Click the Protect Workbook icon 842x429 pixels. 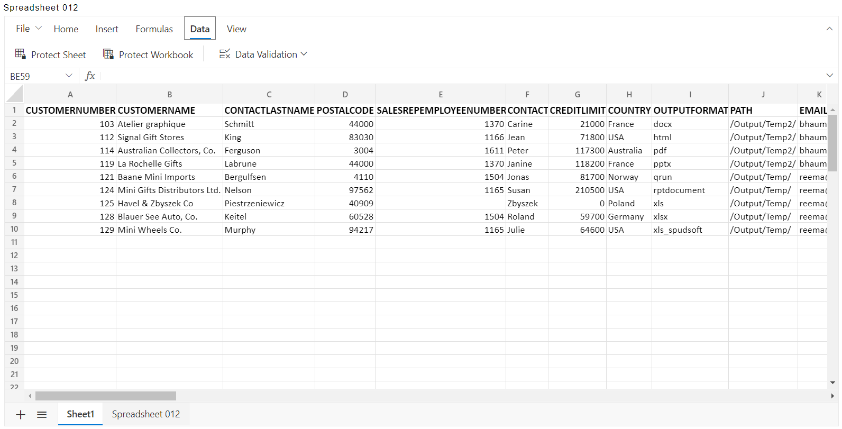click(108, 54)
